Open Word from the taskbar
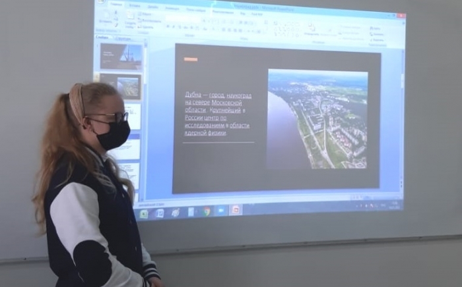The height and width of the screenshot is (287, 462). click(160, 213)
